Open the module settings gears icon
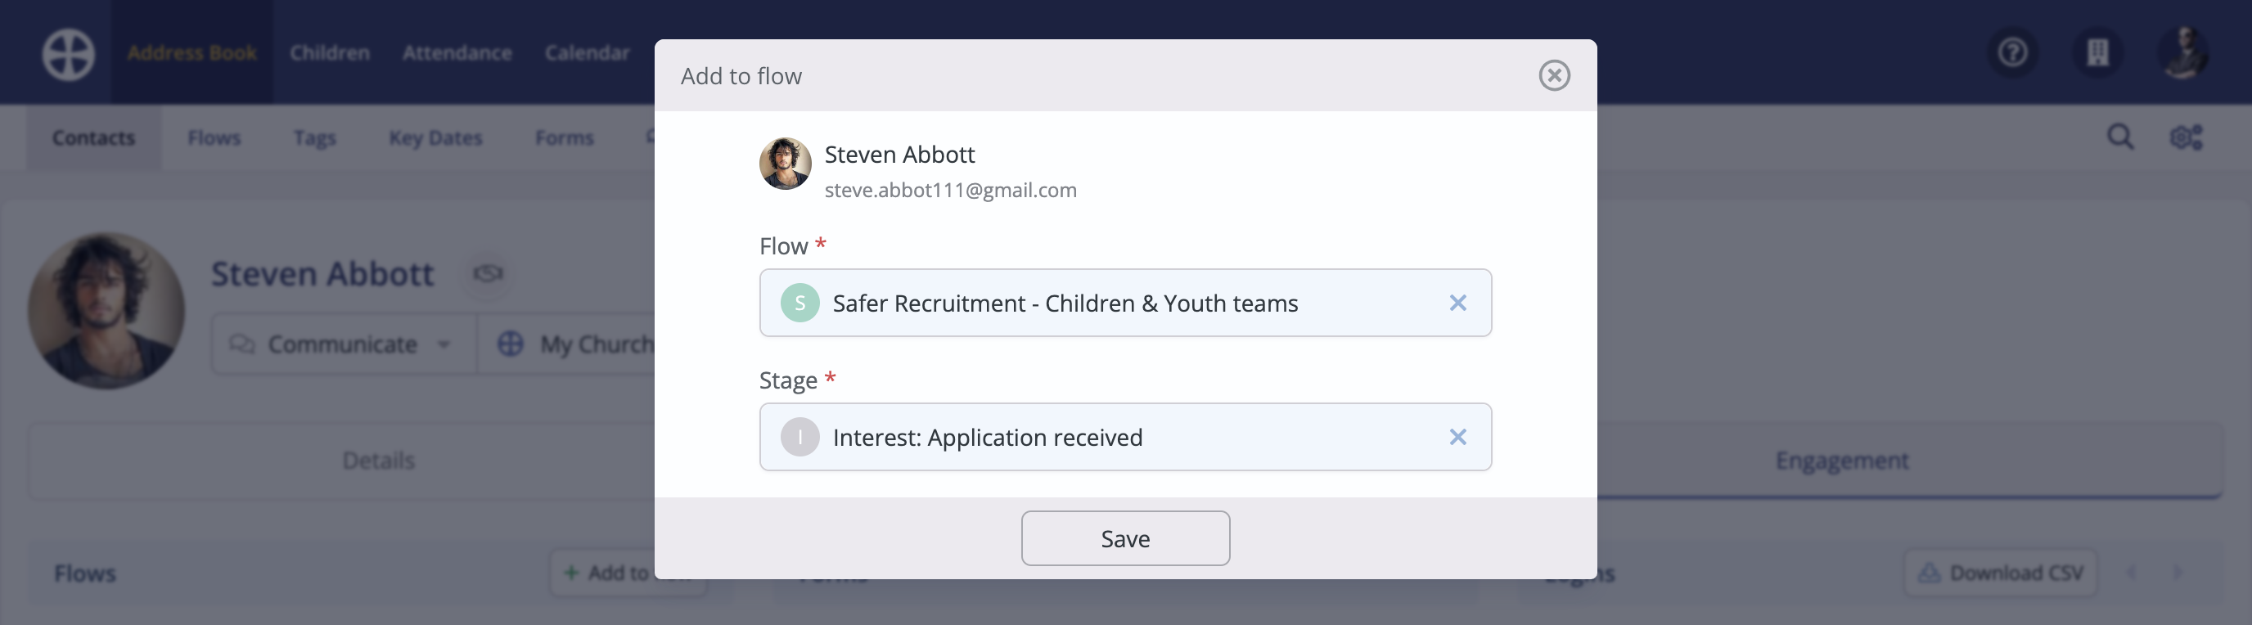The width and height of the screenshot is (2252, 625). click(x=2186, y=137)
